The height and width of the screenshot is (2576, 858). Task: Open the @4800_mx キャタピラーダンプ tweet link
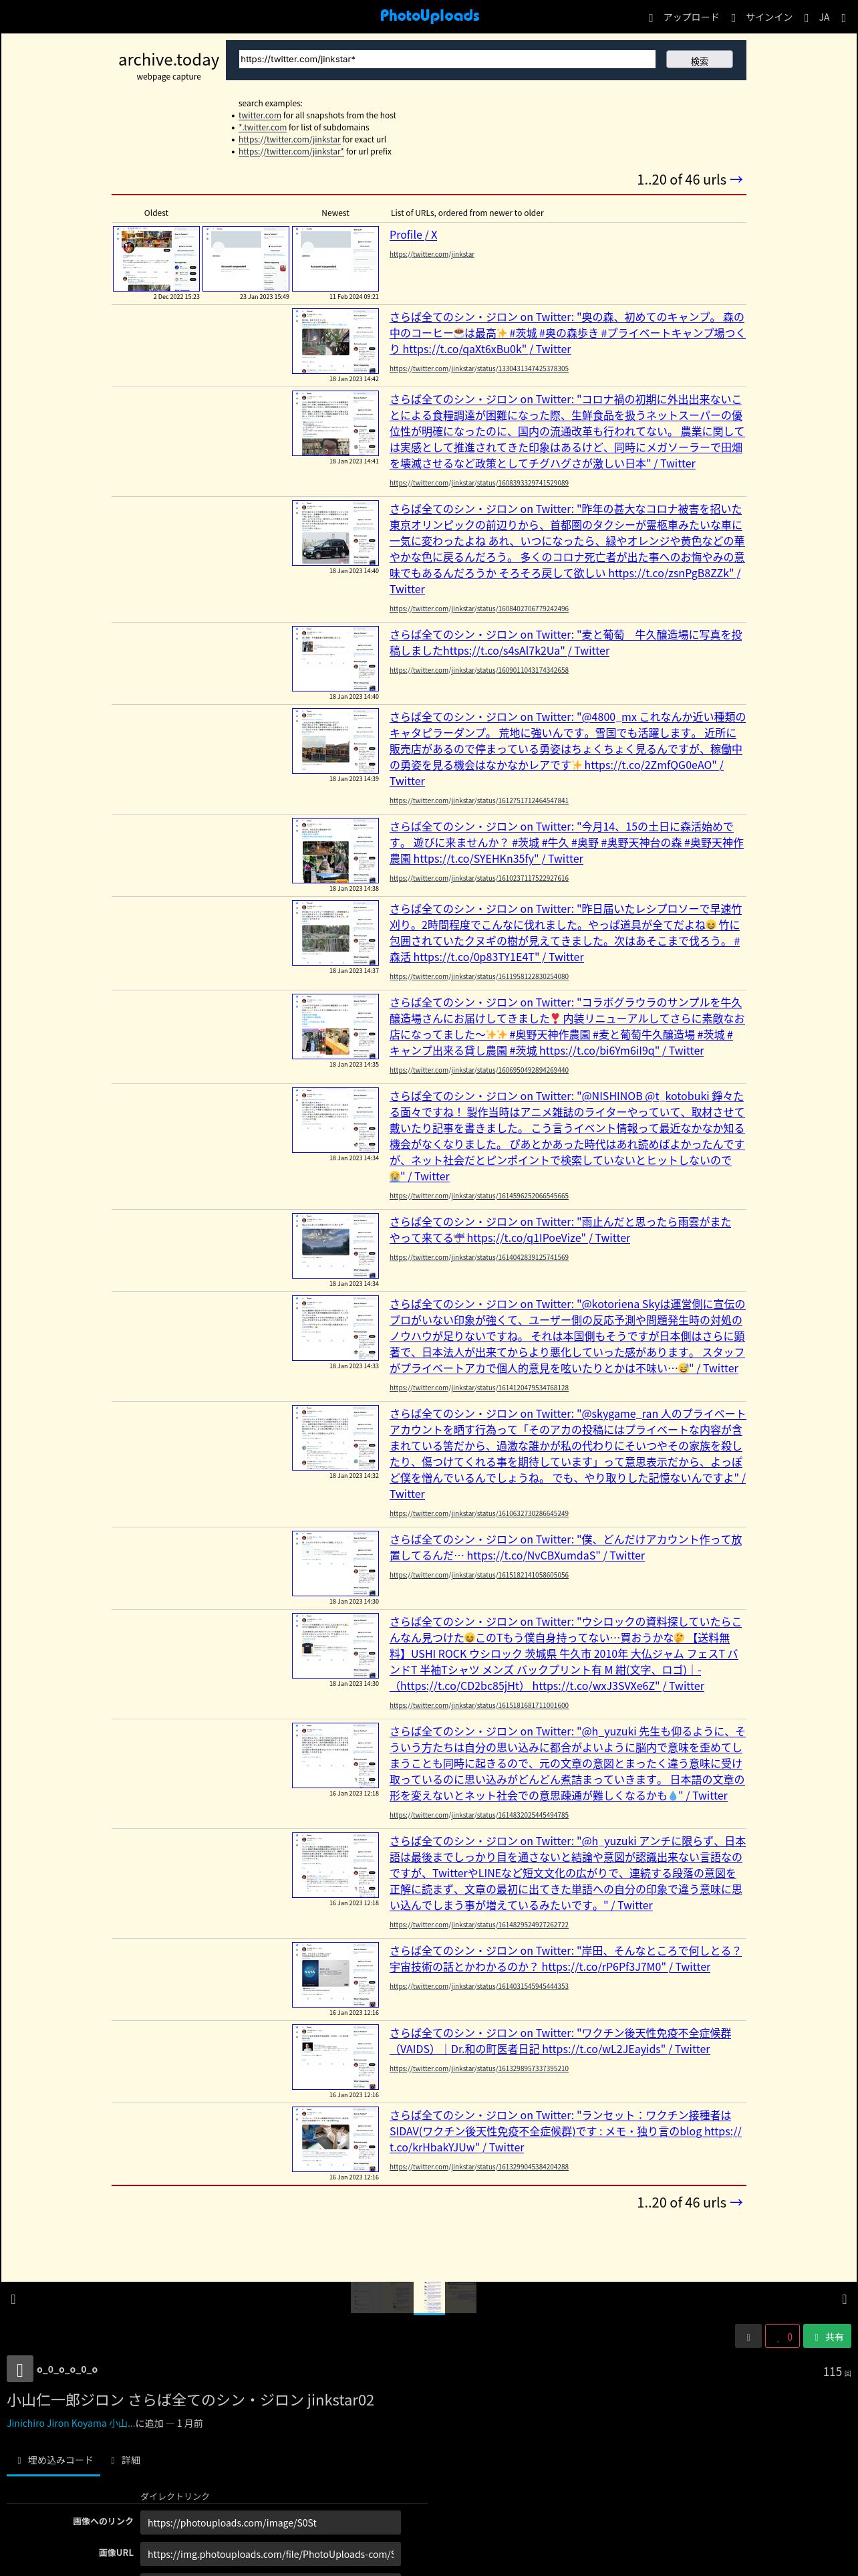point(567,749)
